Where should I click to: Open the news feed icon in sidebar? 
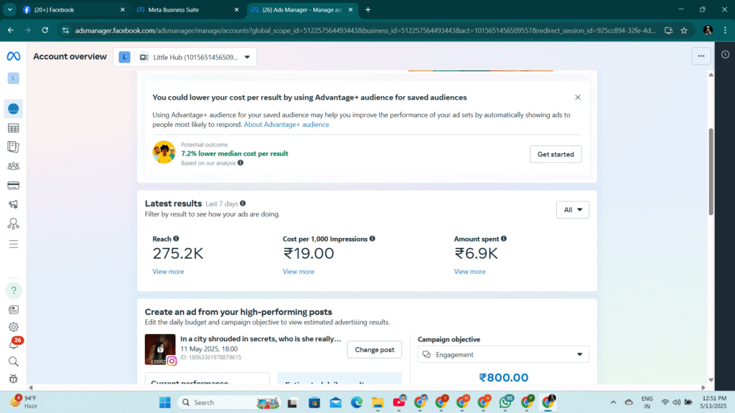[x=14, y=310]
